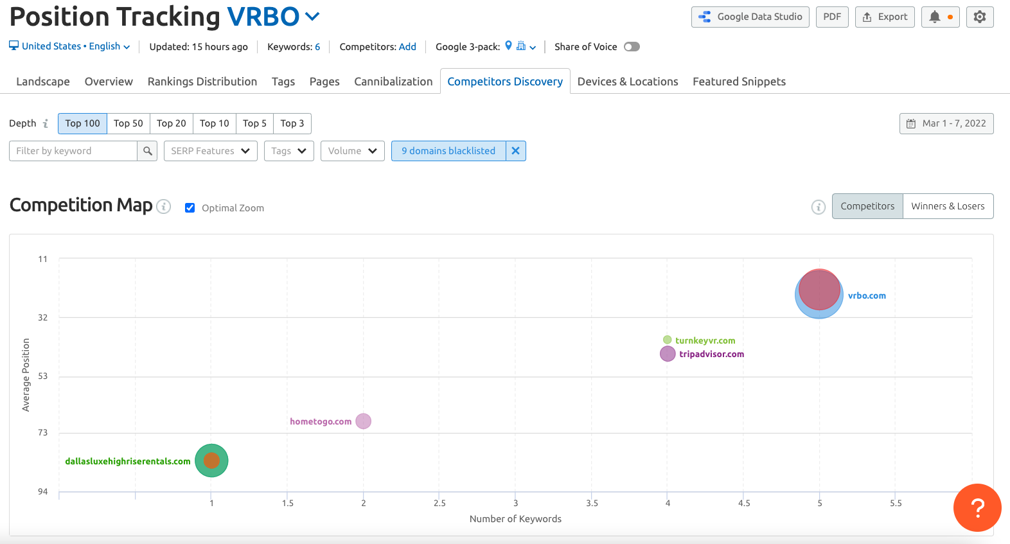
Task: Expand the Google 3-pack chevron
Action: click(533, 48)
